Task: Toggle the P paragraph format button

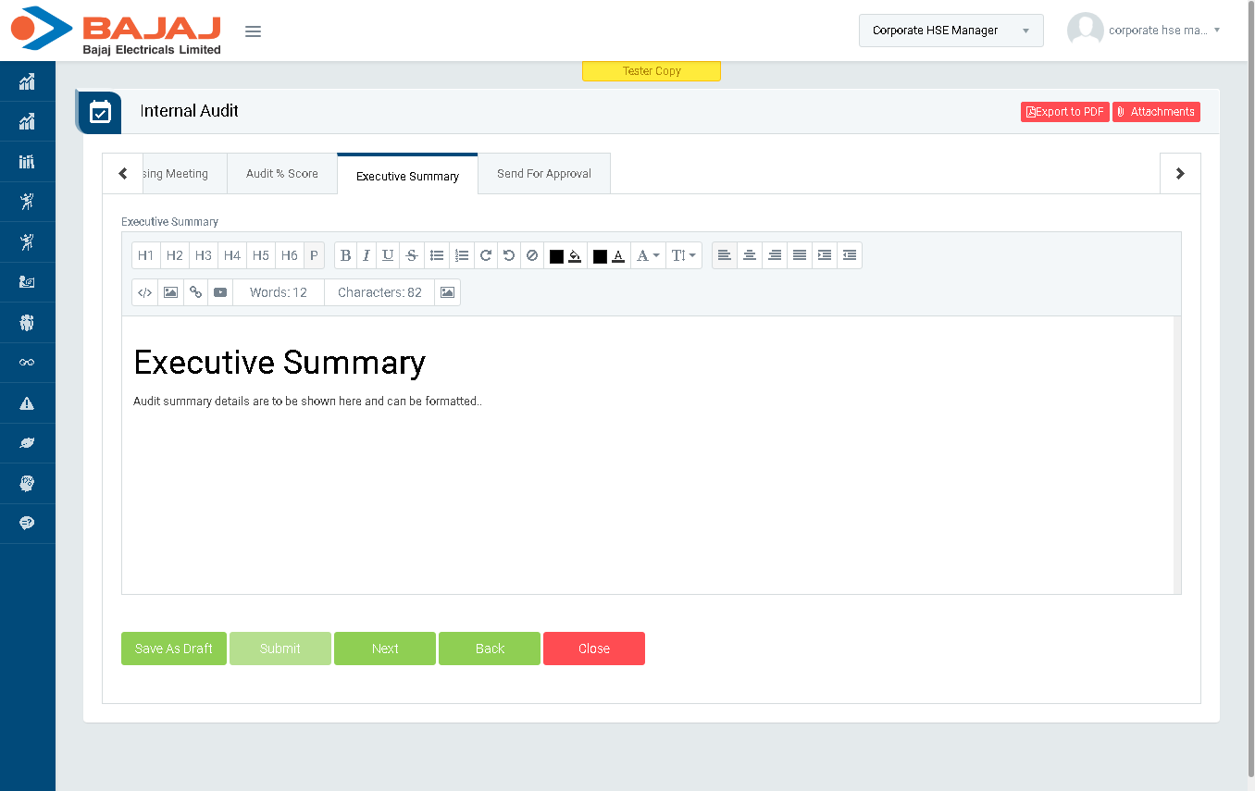Action: 314,256
